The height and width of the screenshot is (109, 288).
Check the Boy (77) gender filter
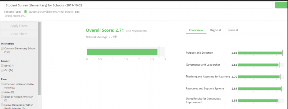(x=2, y=66)
